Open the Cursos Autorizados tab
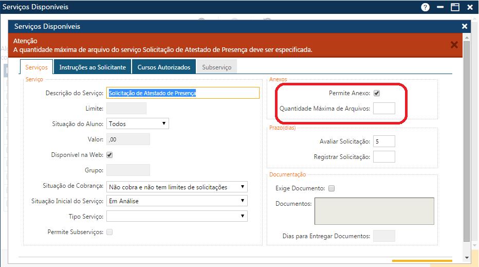479x267 pixels. [164, 67]
